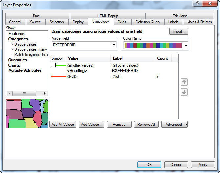This screenshot has width=220, height=173.
Task: Click the help question mark button
Action: coord(198,5)
